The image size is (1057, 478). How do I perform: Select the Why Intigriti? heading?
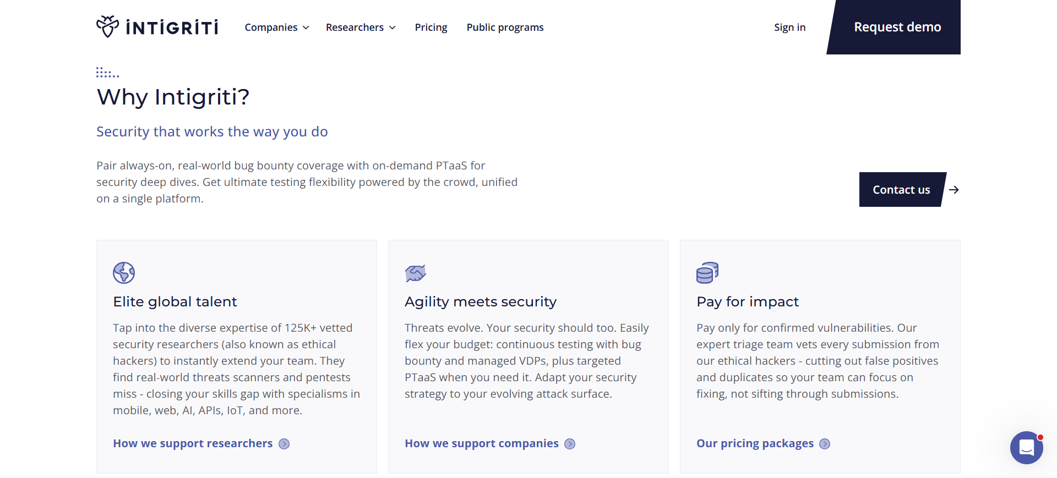(173, 97)
